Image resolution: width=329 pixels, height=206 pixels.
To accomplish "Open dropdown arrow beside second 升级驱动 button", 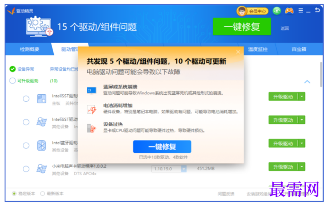I will pyautogui.click(x=302, y=120).
